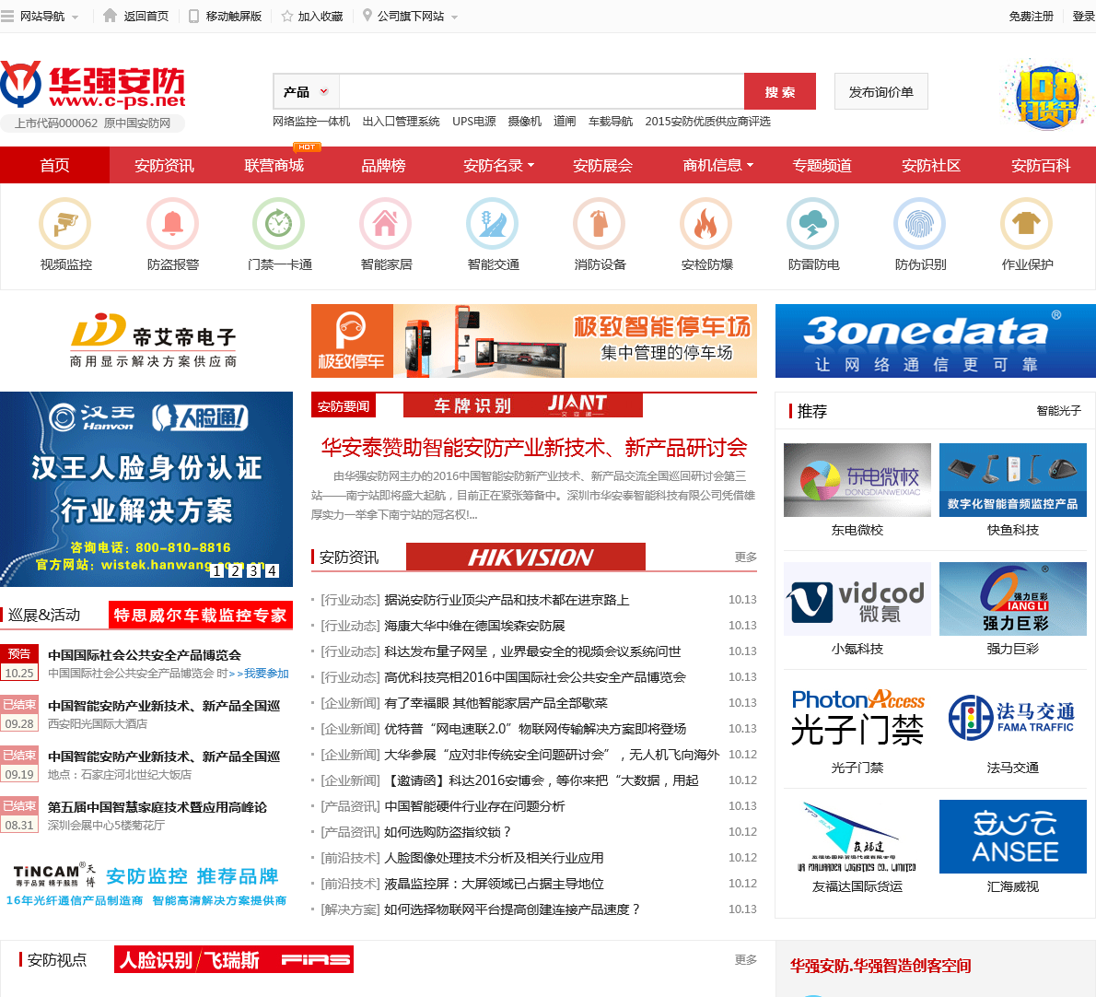Image resolution: width=1096 pixels, height=997 pixels.
Task: Select the 门禁一卡通 clock icon
Action: 279,224
